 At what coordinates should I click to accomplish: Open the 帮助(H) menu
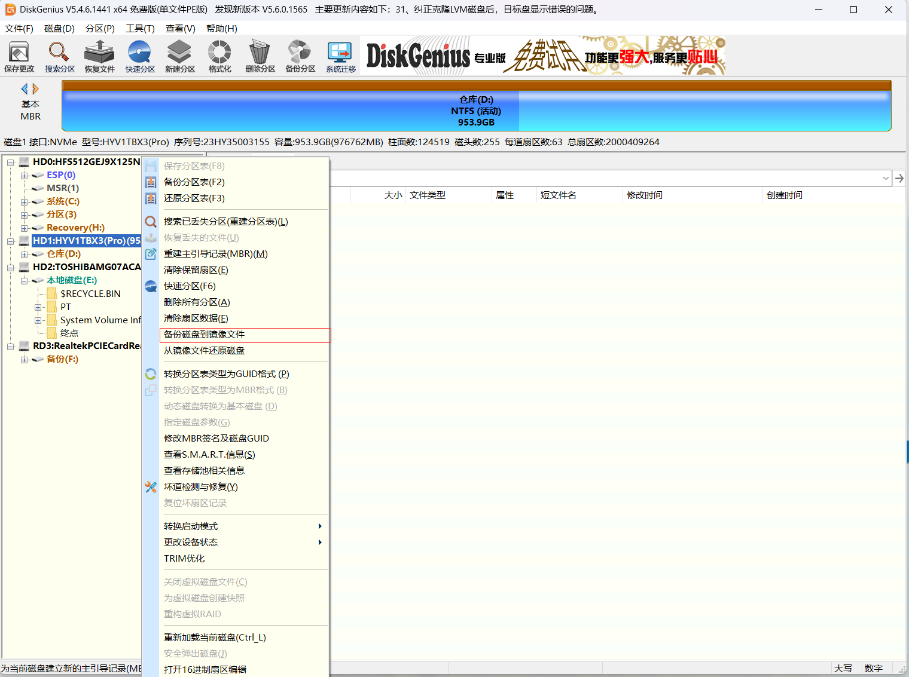coord(221,29)
